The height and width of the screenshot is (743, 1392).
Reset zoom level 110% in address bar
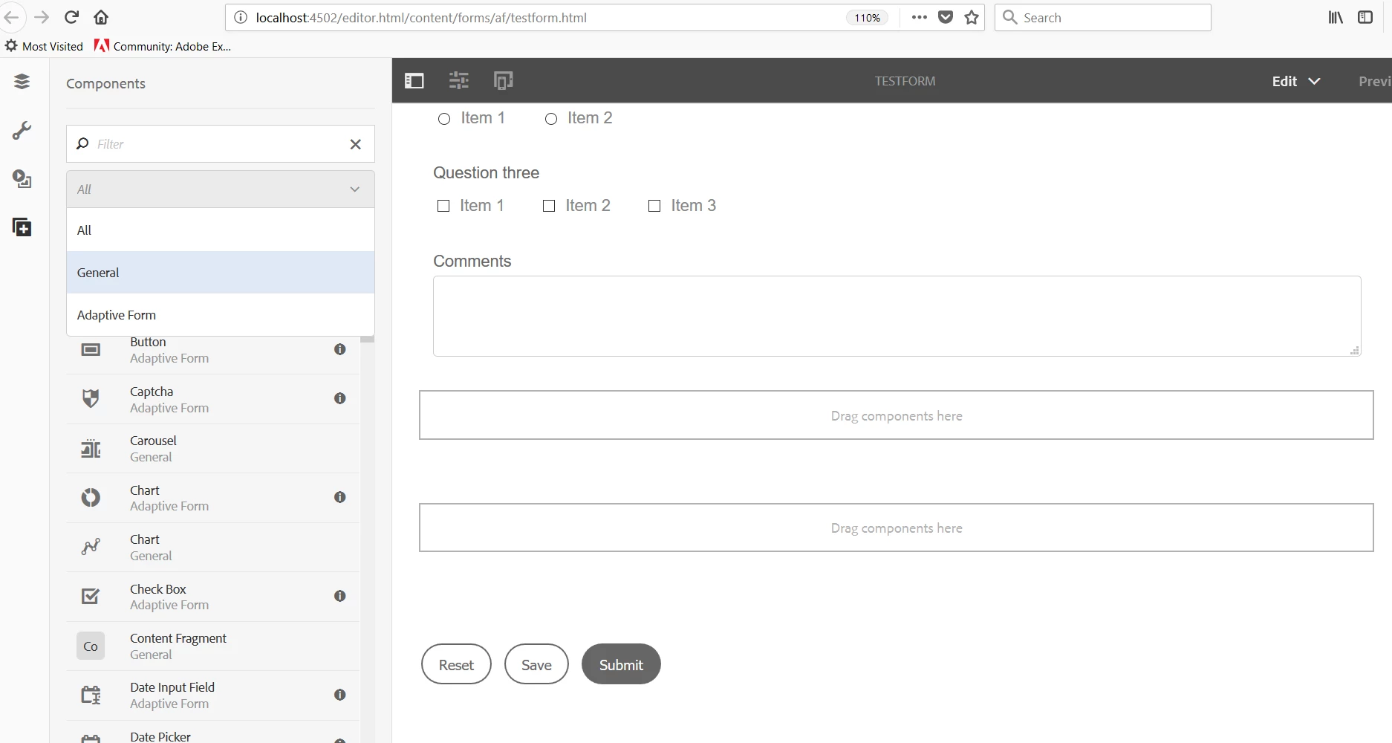tap(867, 18)
